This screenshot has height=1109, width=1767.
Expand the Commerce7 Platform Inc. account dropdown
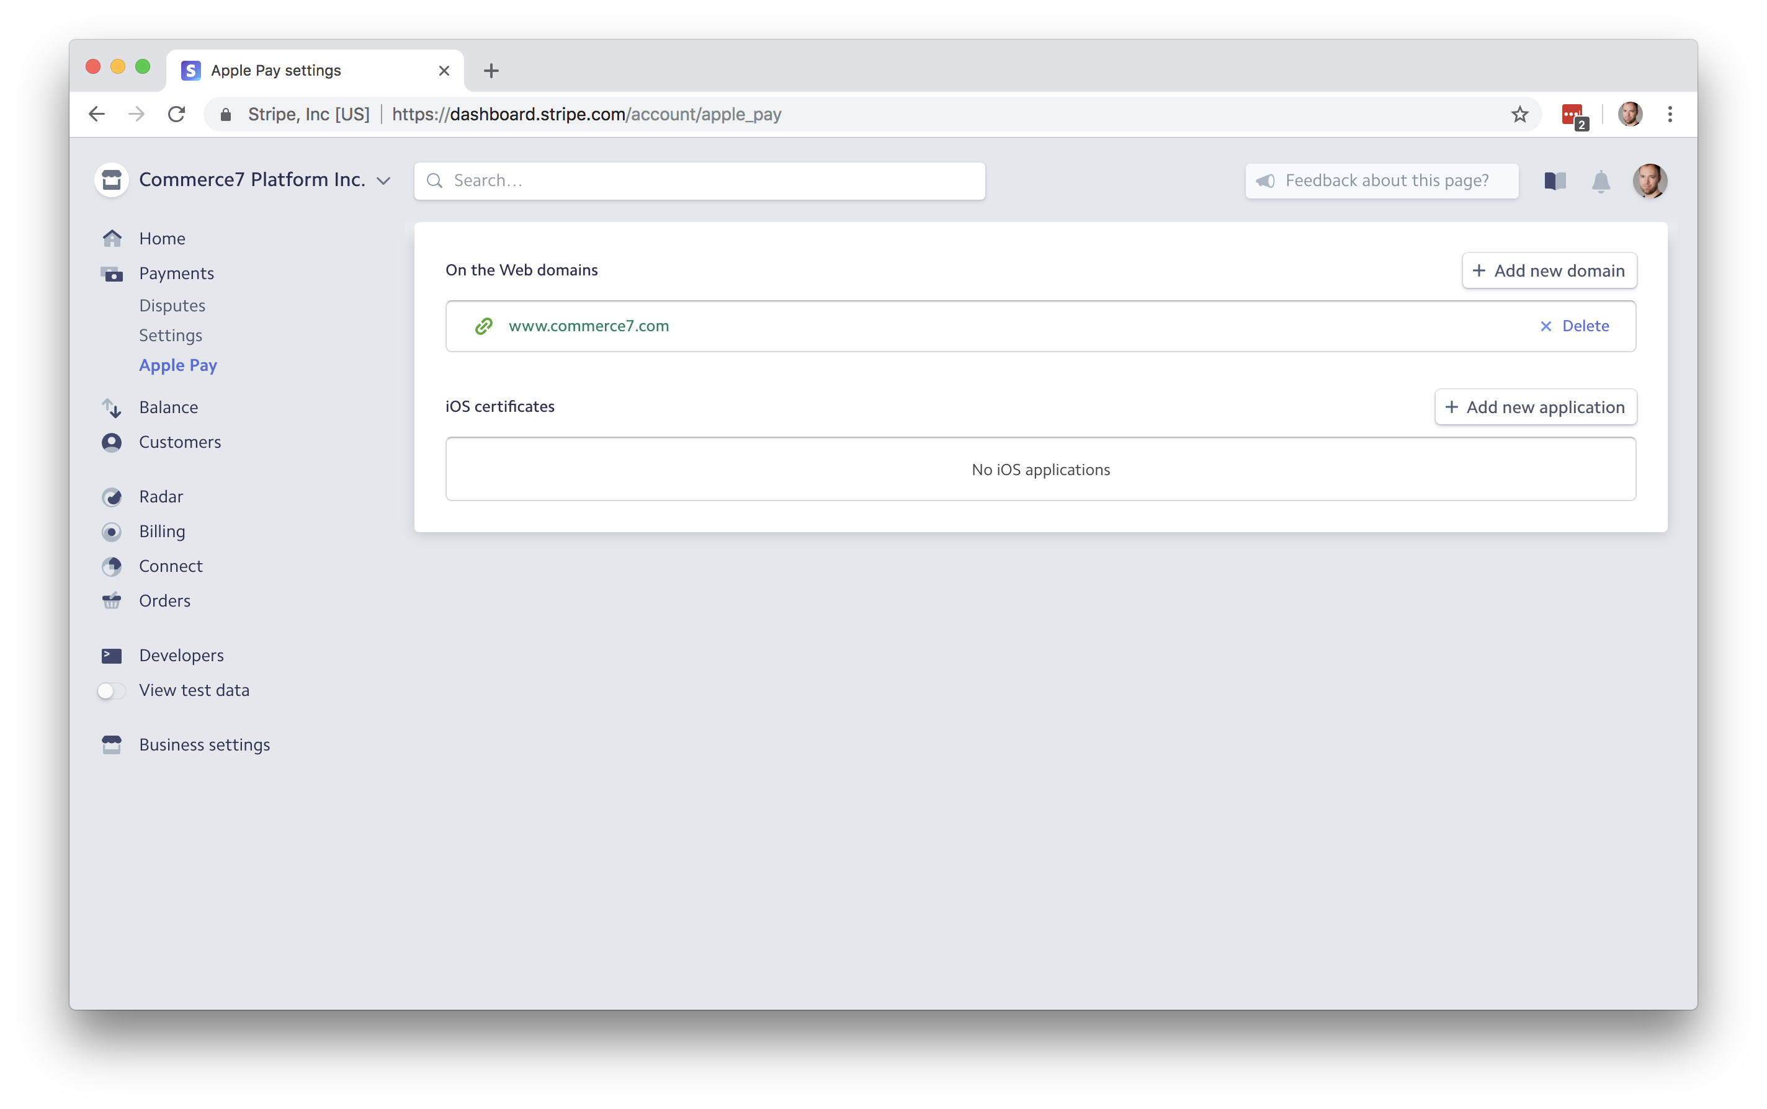[383, 181]
